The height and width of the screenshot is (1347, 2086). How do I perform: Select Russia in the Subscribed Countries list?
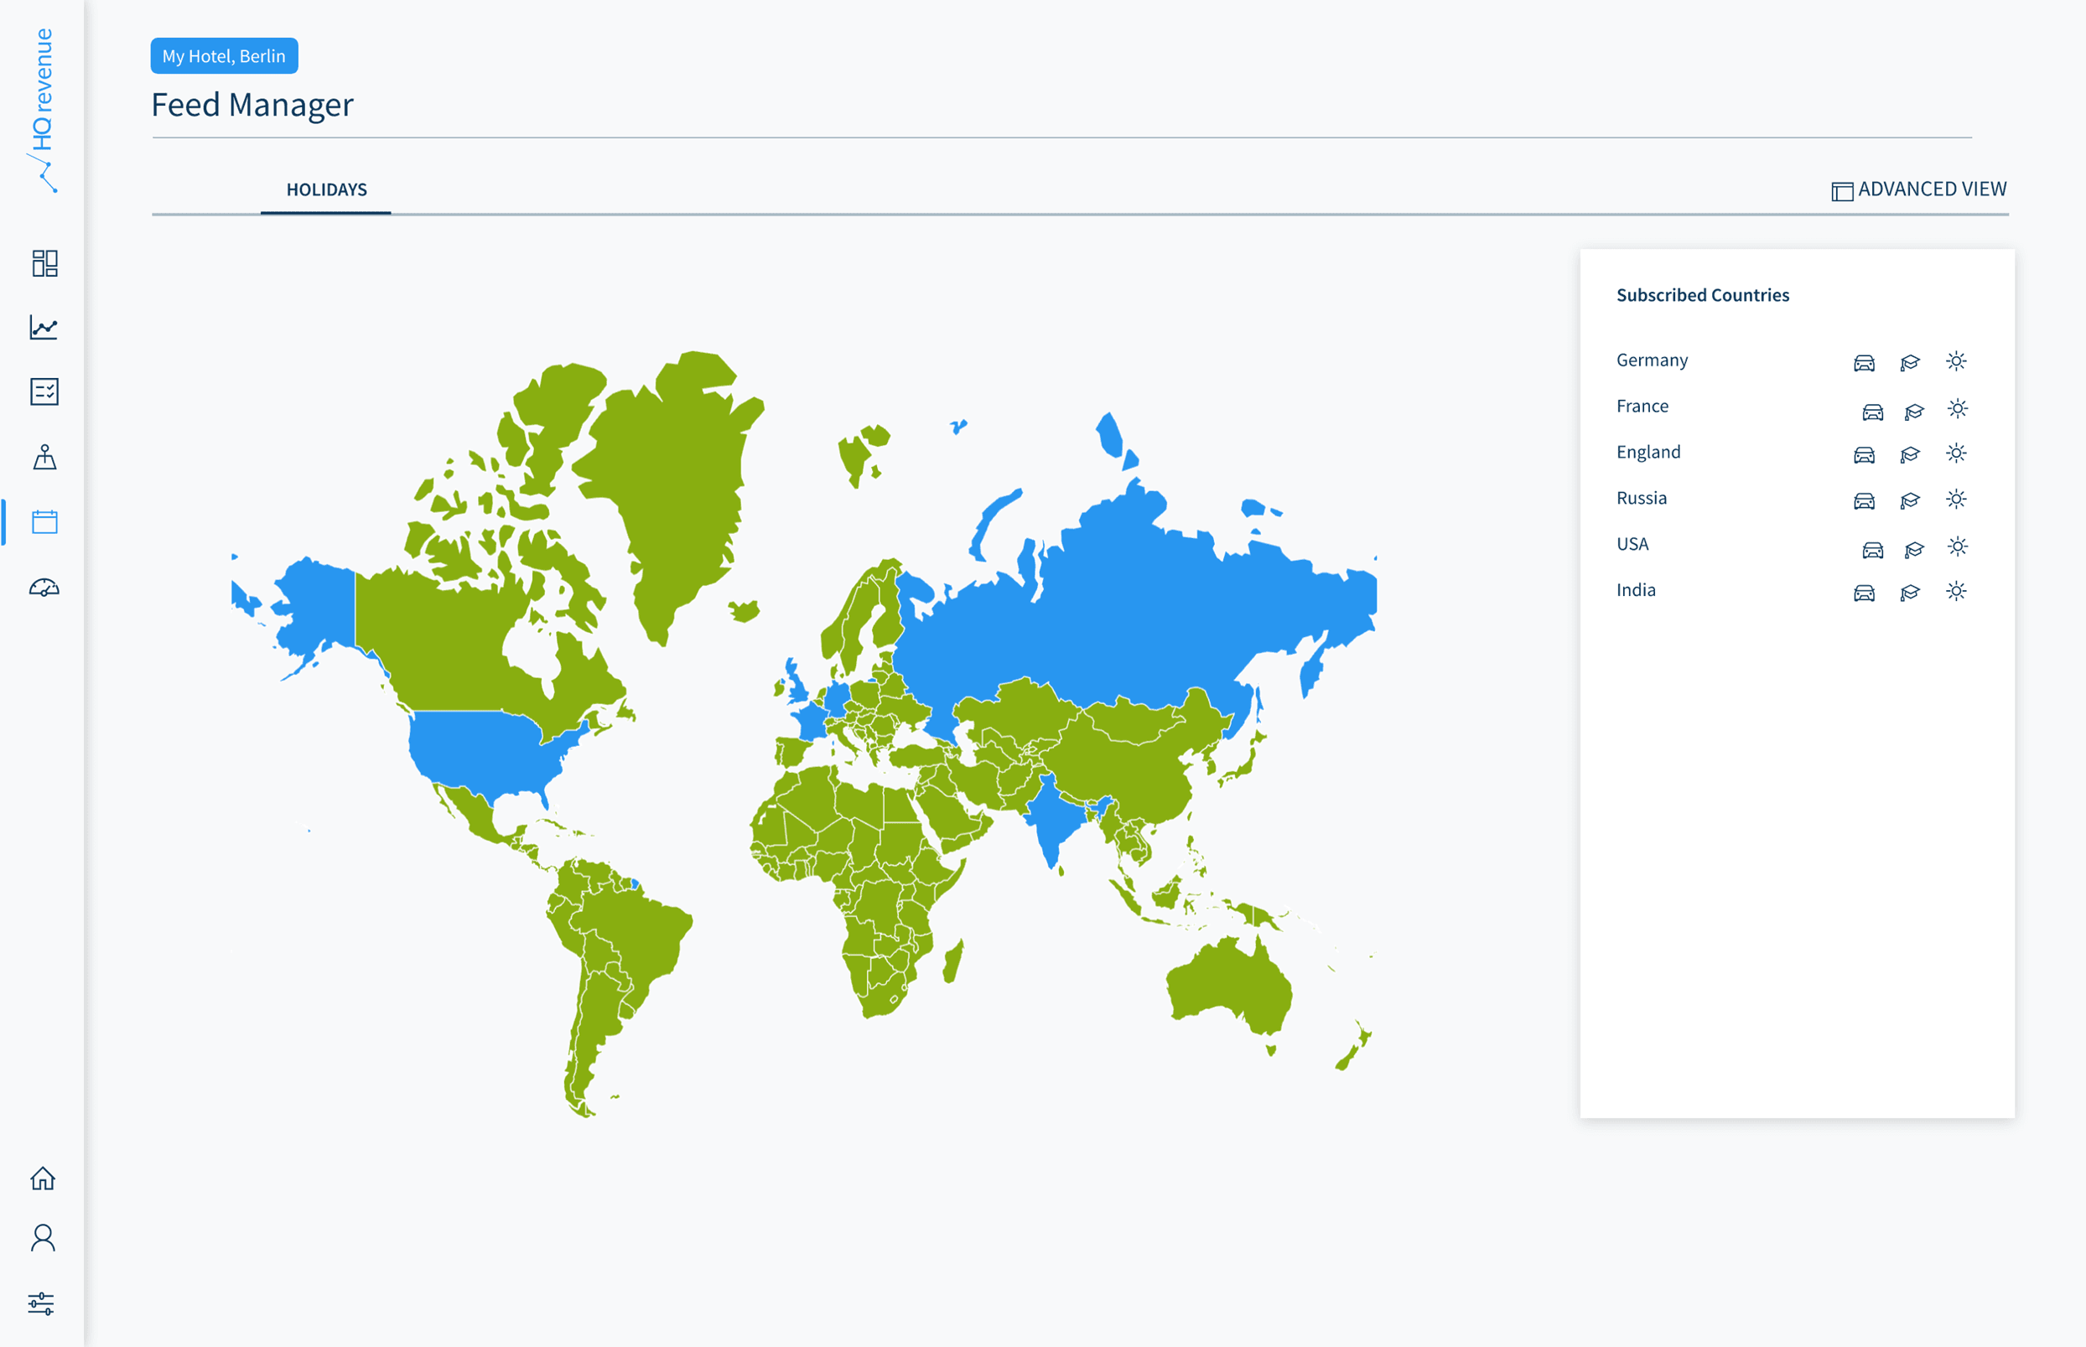pos(1641,497)
